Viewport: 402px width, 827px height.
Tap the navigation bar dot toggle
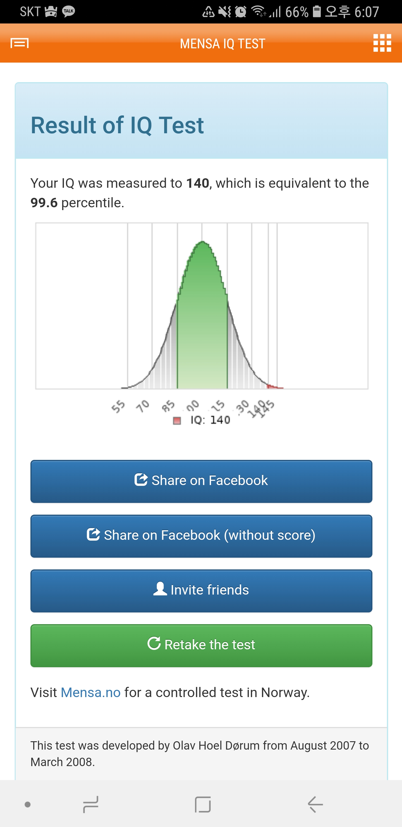click(28, 804)
